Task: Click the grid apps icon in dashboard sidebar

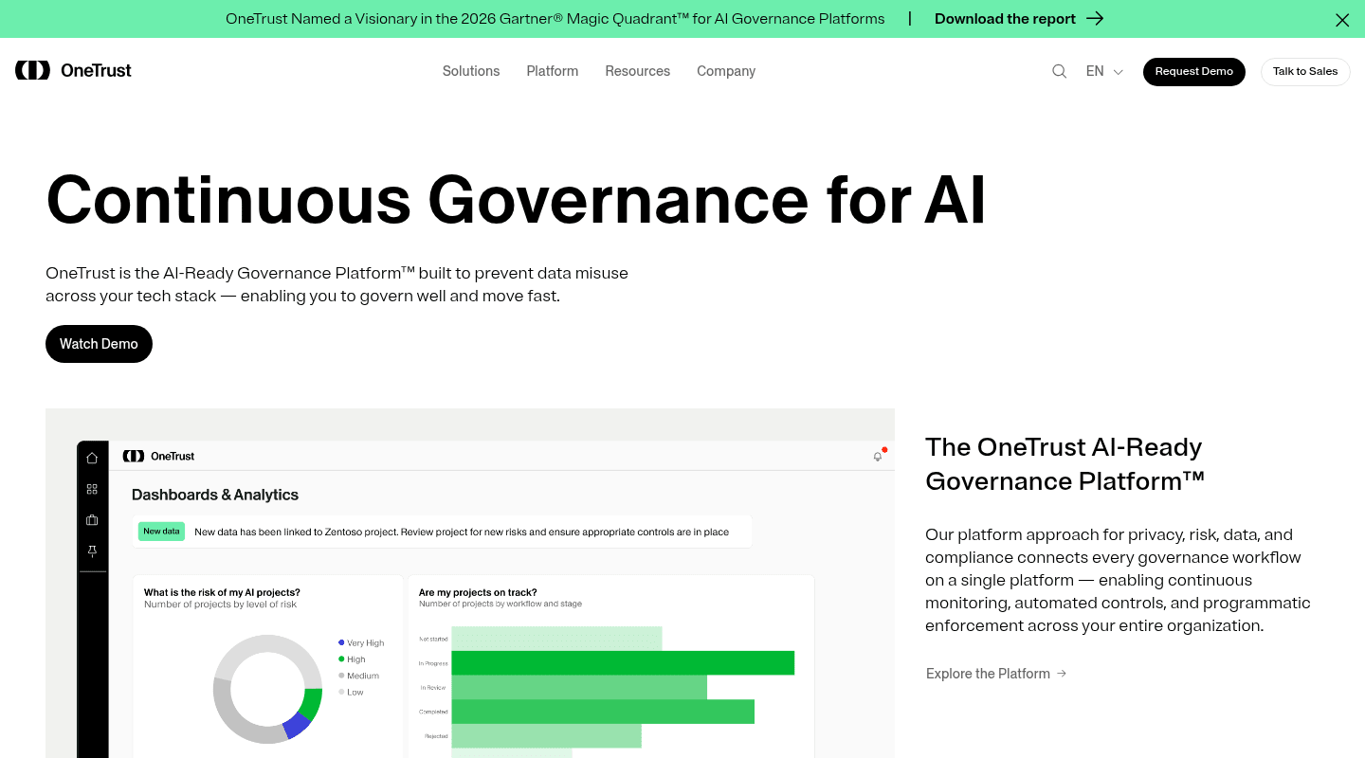Action: tap(92, 489)
